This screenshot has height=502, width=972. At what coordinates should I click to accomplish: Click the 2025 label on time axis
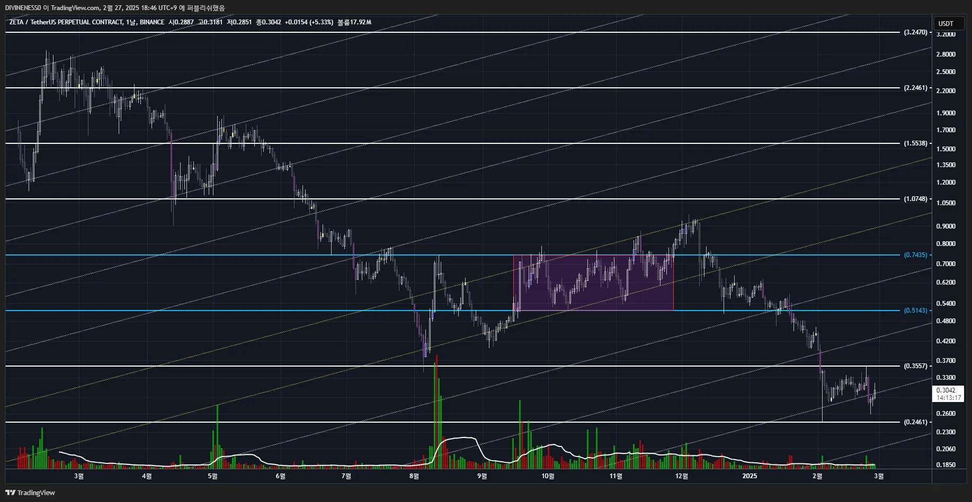(x=750, y=476)
